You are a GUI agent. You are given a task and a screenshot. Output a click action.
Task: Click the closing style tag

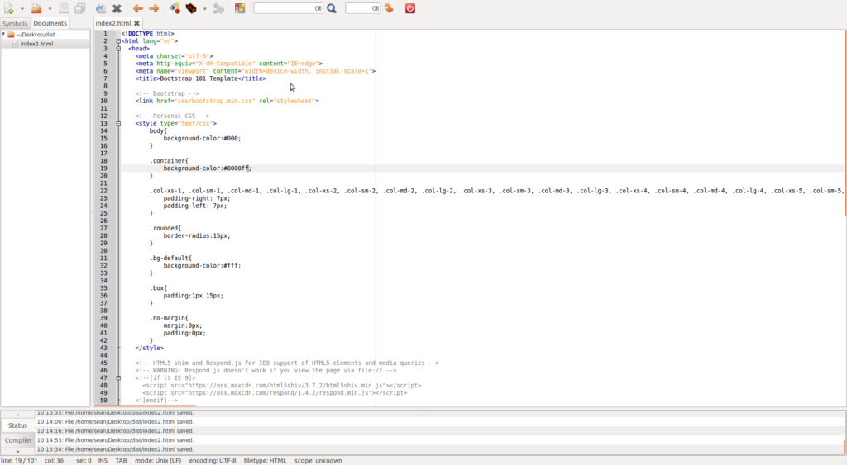pos(149,349)
